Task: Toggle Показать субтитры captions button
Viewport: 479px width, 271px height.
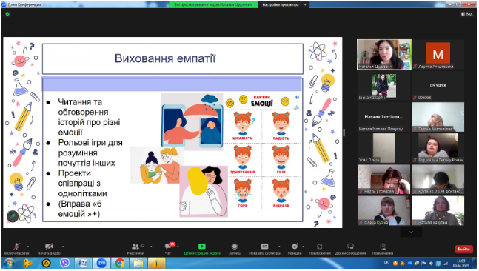Action: pos(264,248)
